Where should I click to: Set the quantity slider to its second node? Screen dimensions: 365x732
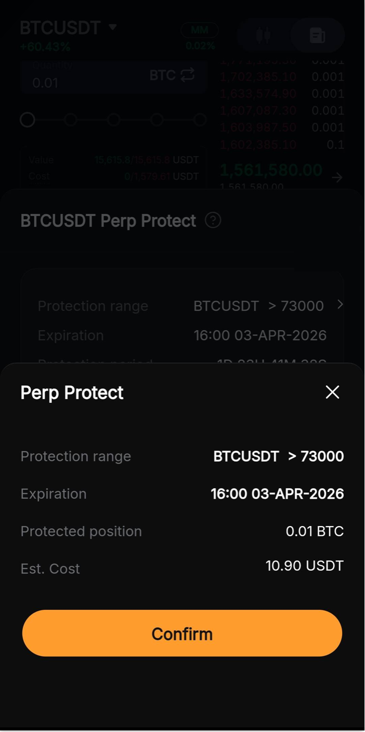(71, 120)
